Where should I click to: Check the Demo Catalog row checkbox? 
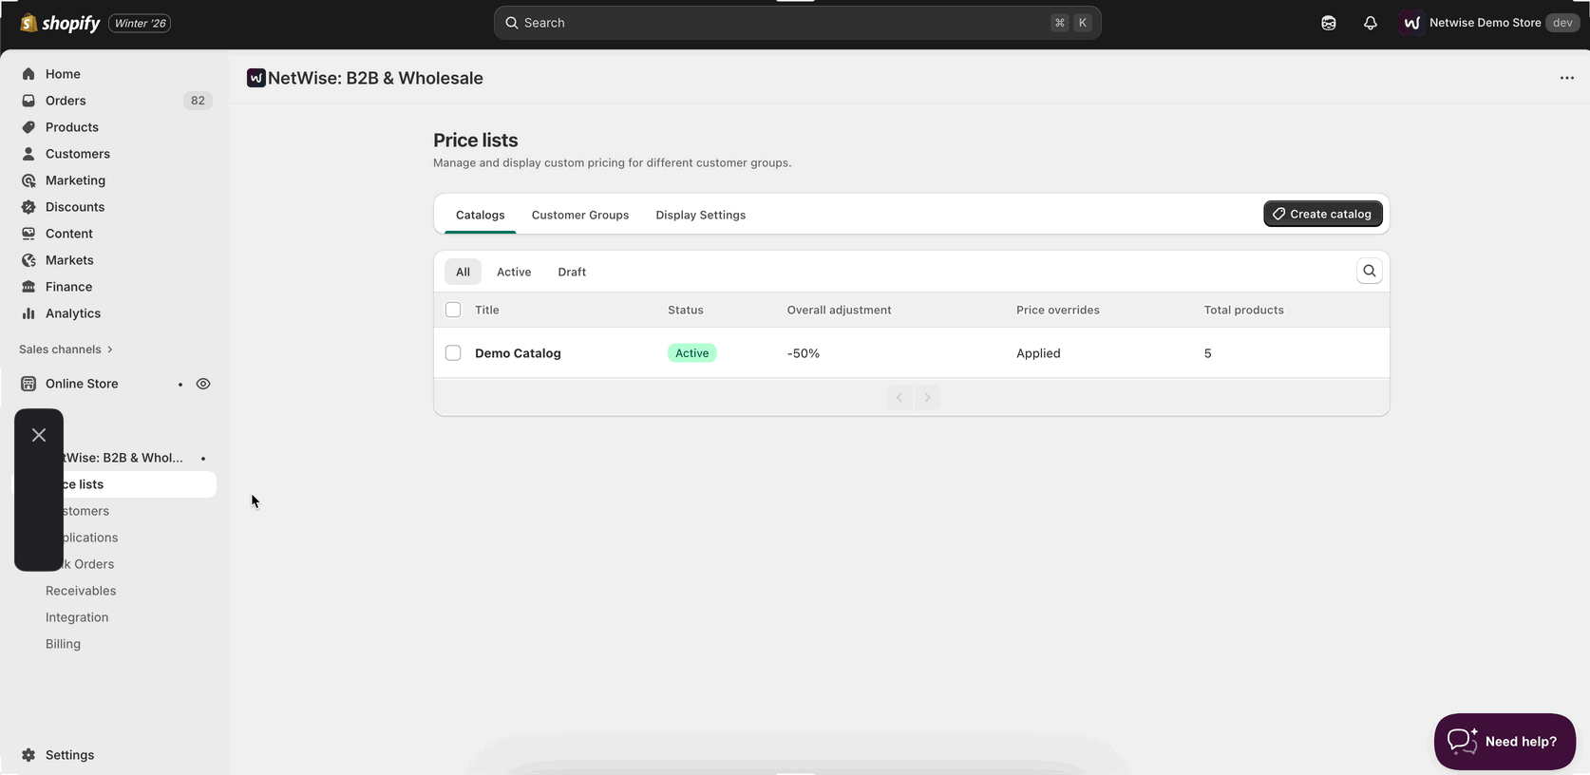(x=453, y=353)
